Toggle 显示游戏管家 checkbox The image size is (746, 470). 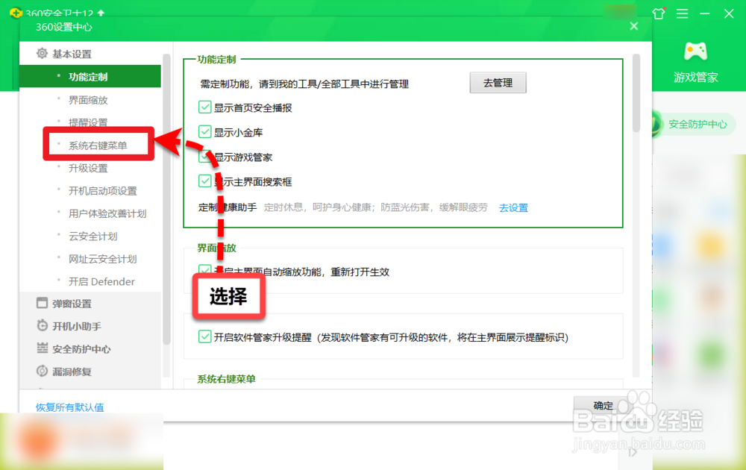204,157
